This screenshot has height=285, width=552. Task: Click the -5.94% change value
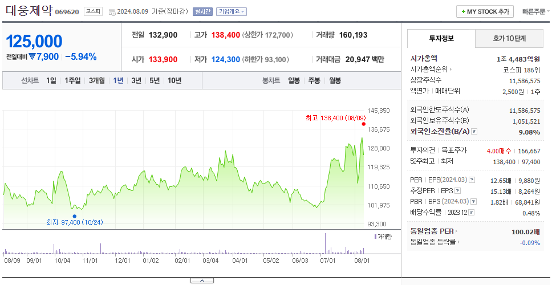click(x=81, y=56)
